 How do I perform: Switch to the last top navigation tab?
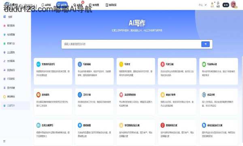click(111, 5)
